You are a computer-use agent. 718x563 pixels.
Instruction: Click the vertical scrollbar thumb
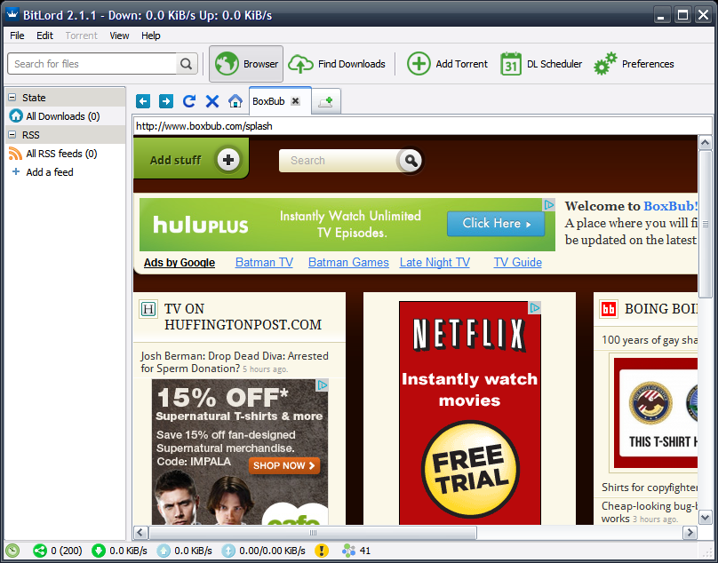point(706,225)
